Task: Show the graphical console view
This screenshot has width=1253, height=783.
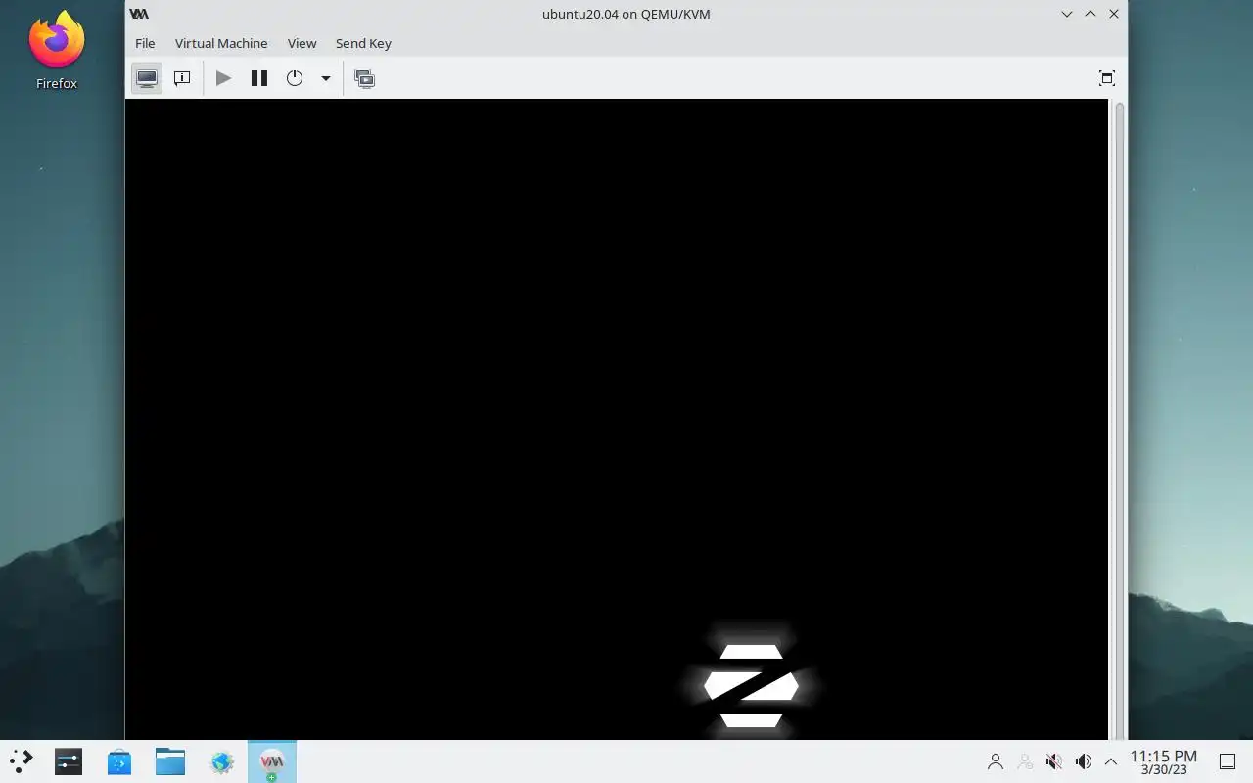Action: tap(147, 78)
